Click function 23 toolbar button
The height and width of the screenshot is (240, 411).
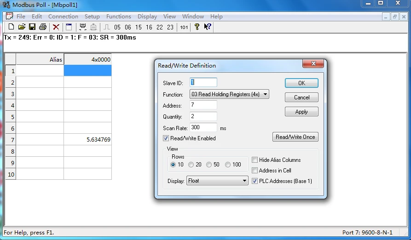pos(170,27)
